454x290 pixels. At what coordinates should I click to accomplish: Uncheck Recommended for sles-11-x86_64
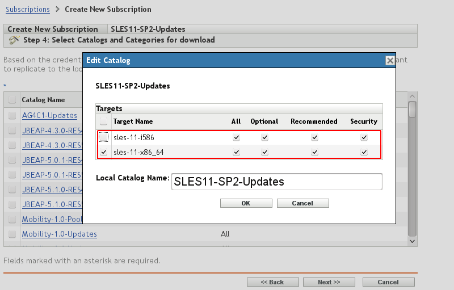pos(314,152)
